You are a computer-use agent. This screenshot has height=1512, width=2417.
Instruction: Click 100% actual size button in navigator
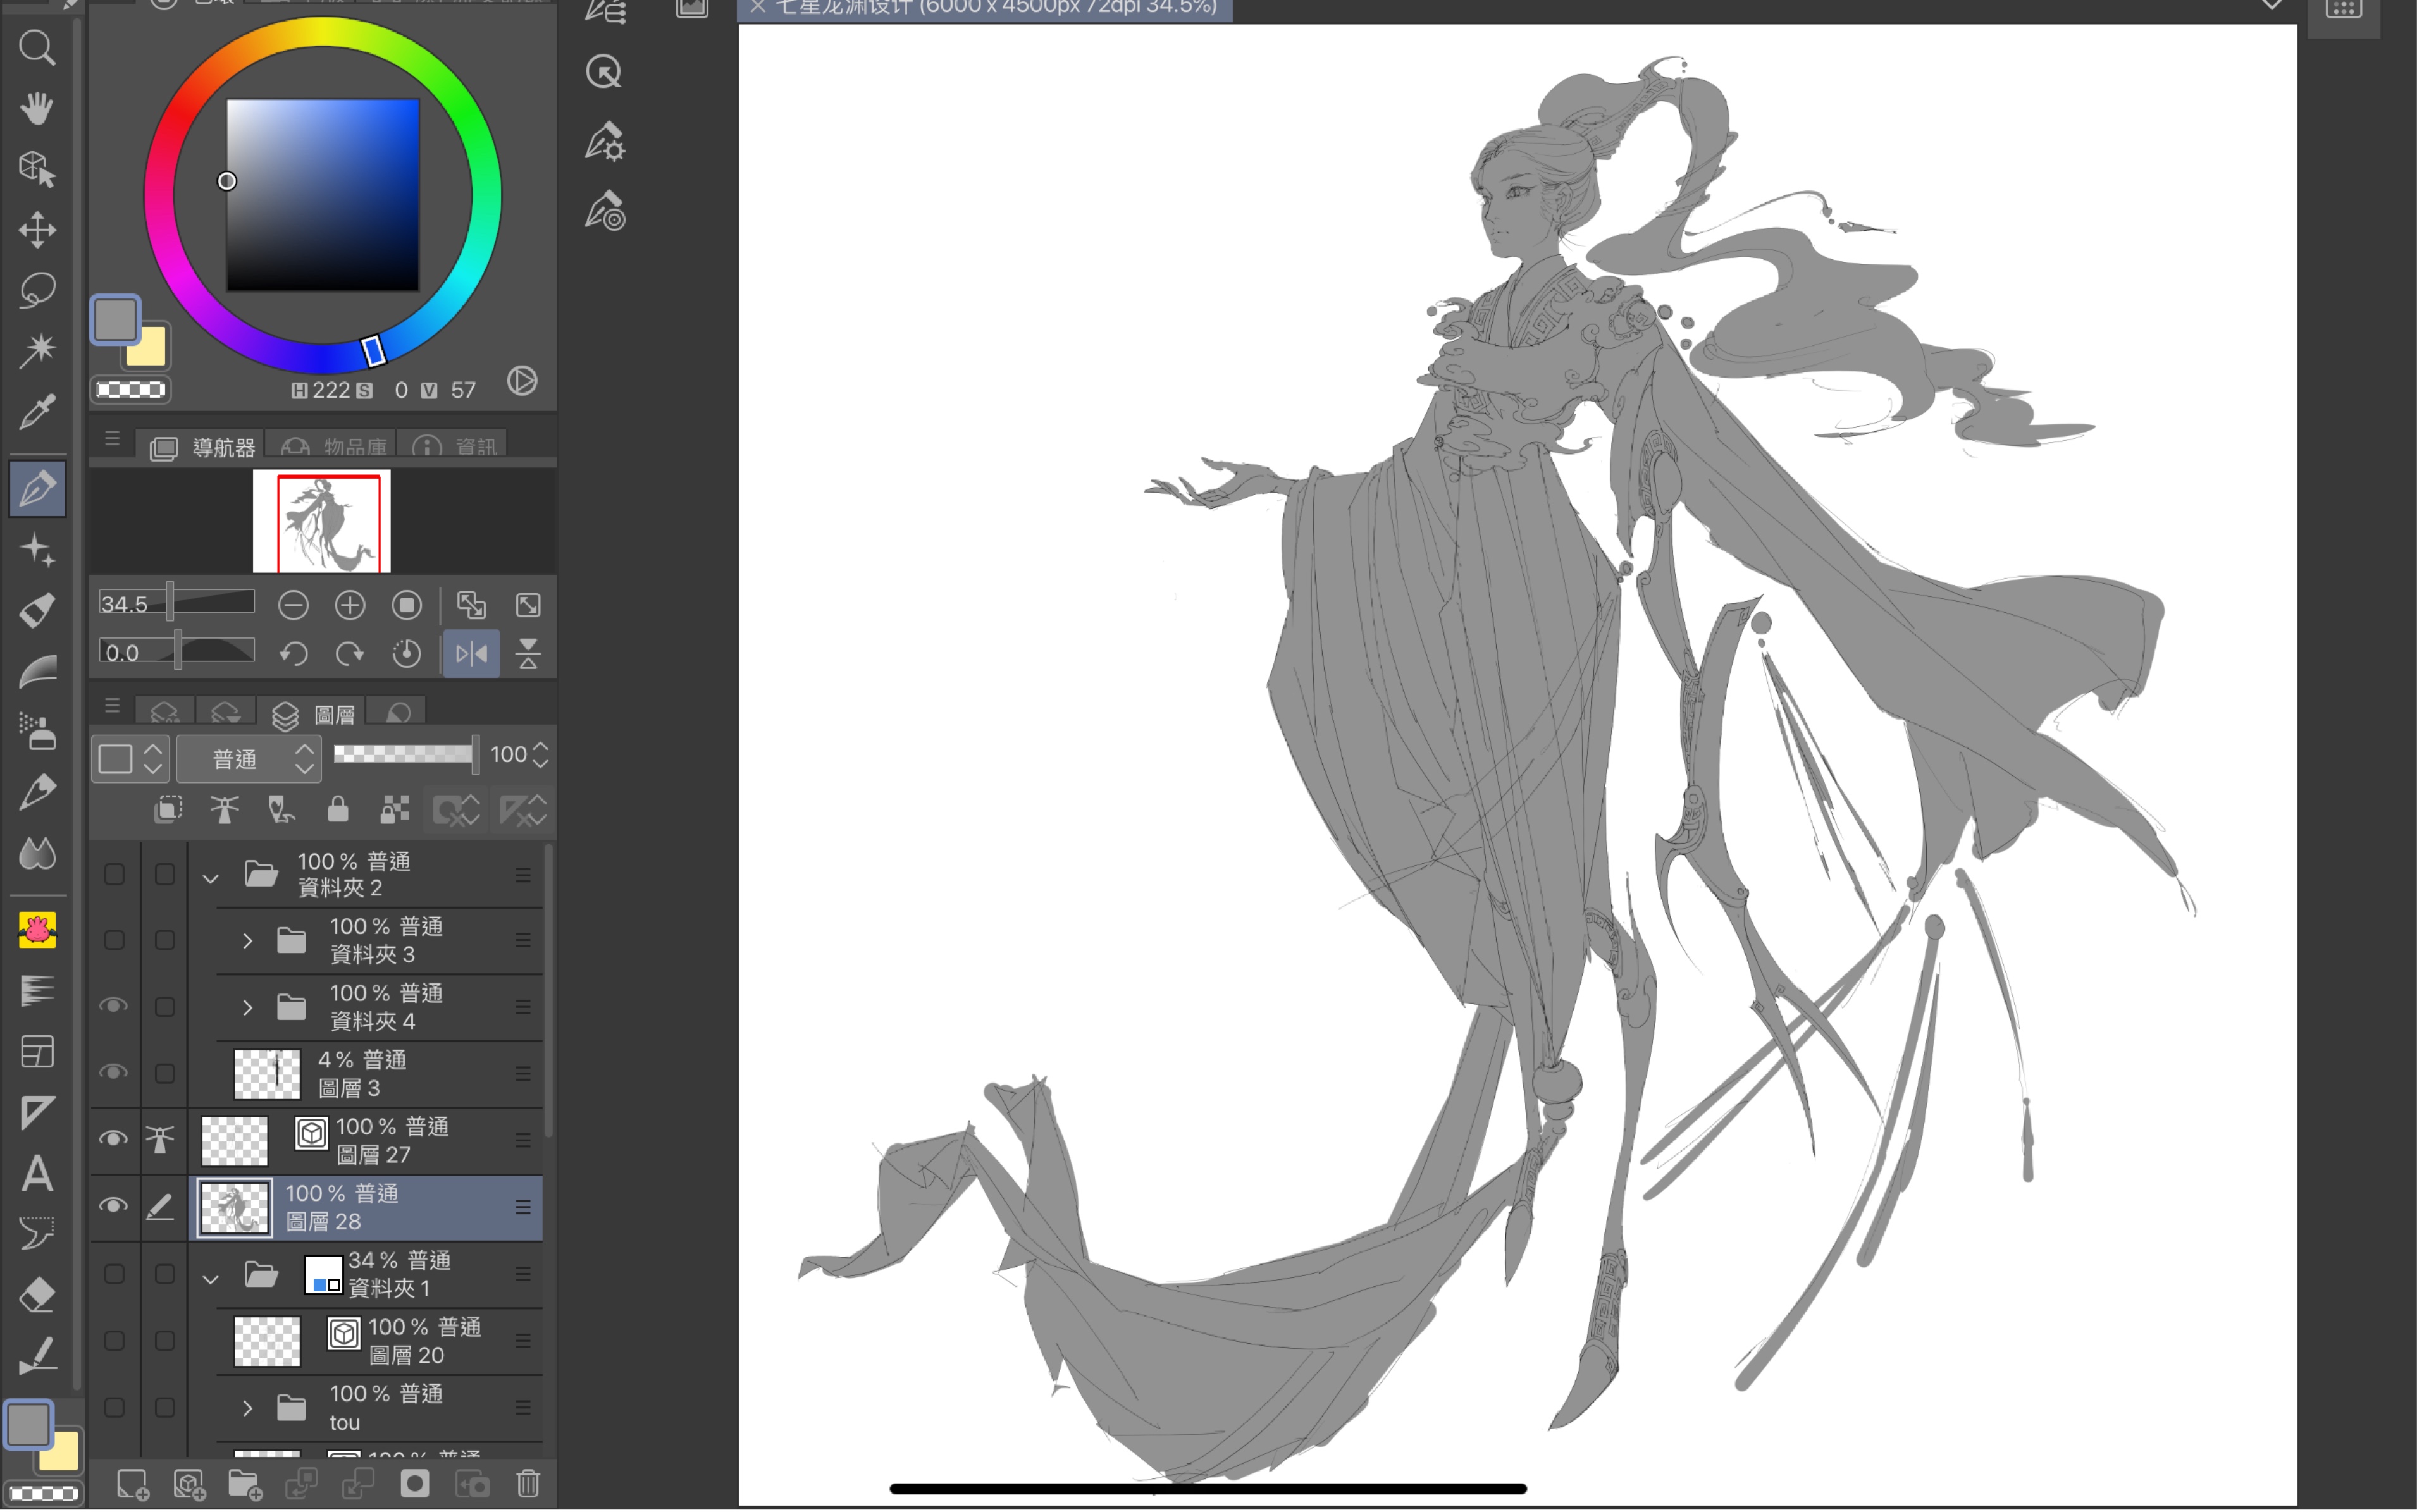tap(407, 605)
